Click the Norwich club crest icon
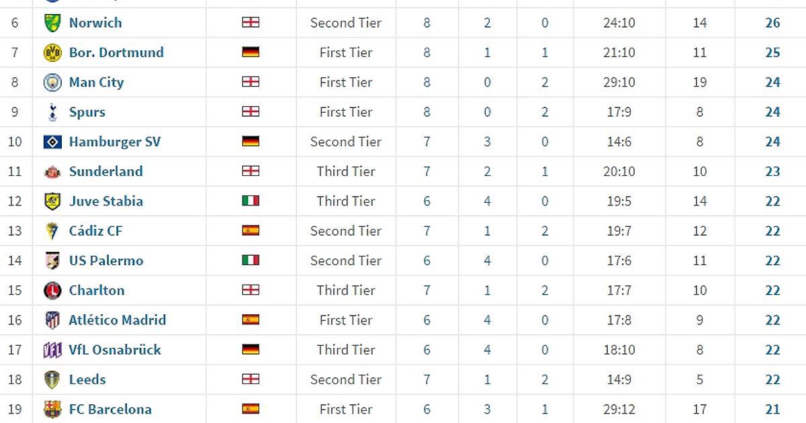Viewport: 806px width, 423px height. pos(52,23)
